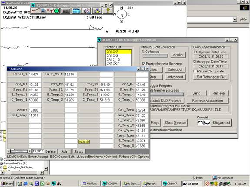The height and width of the screenshot is (187, 250).
Task: Click the PC208W title bar application icon
Action: 33,5
